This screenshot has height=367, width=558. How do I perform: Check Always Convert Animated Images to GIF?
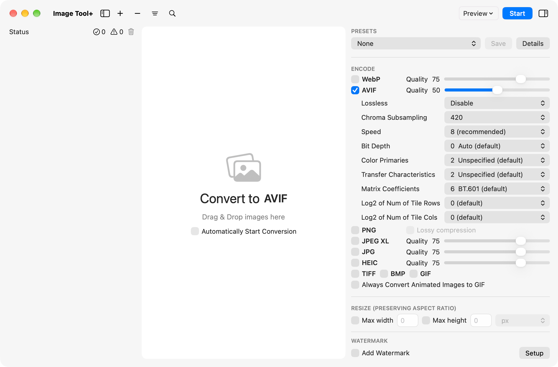(355, 285)
